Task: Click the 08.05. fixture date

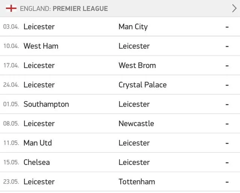Action: [x=11, y=124]
